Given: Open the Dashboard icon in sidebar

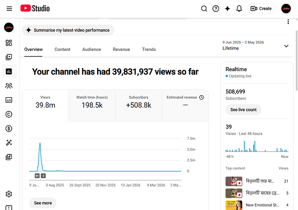Looking at the screenshot, I should (x=9, y=43).
